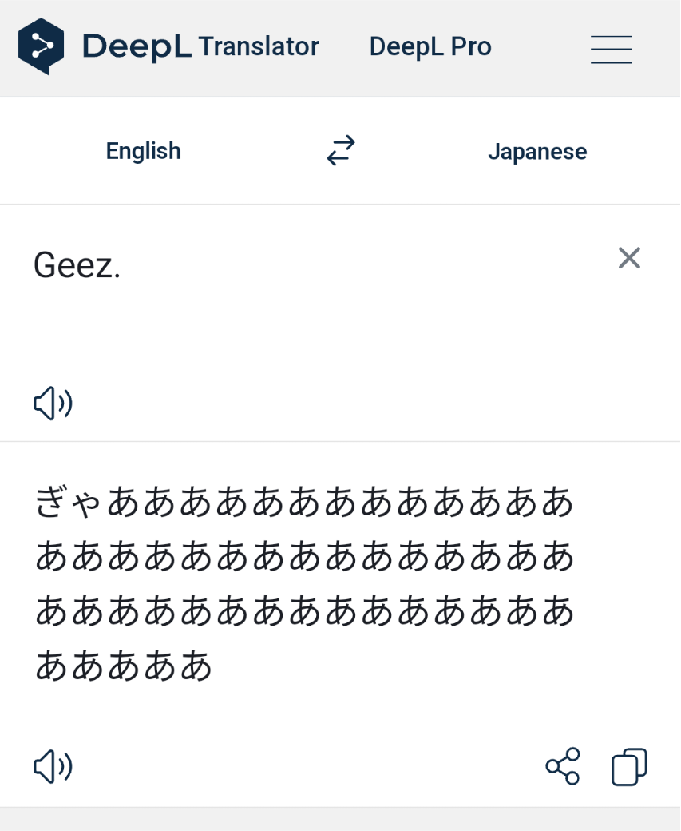
Task: Open the hamburger navigation menu
Action: pyautogui.click(x=611, y=49)
